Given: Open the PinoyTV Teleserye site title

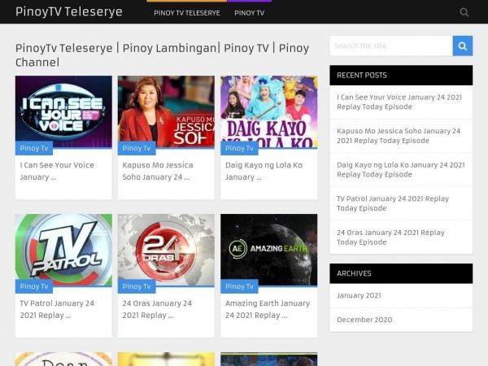Looking at the screenshot, I should click(69, 12).
